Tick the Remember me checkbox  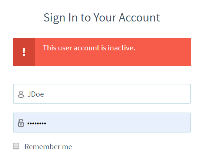(16, 146)
